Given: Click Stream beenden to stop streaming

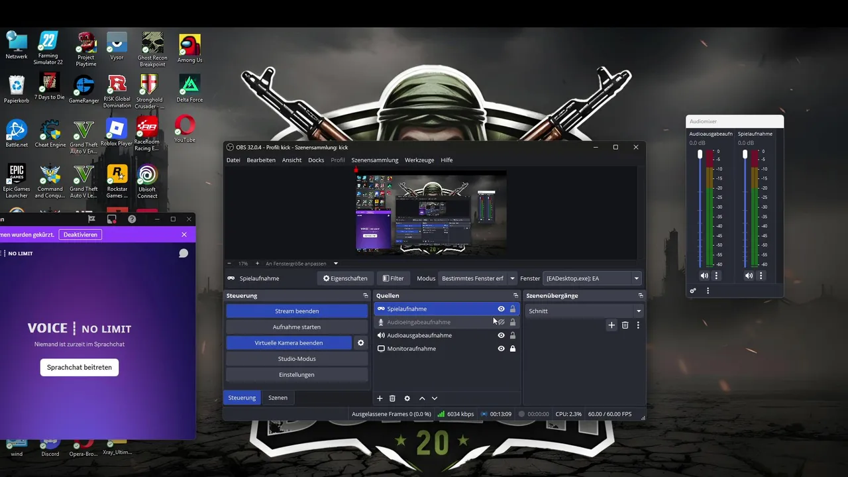Looking at the screenshot, I should tap(297, 311).
